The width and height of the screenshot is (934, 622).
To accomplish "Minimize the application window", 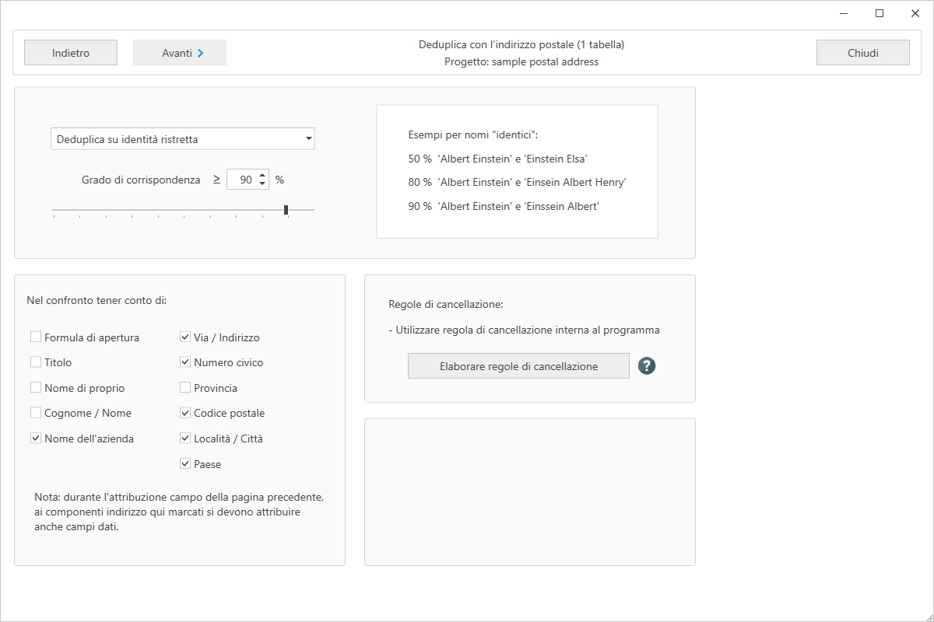I will coord(844,13).
